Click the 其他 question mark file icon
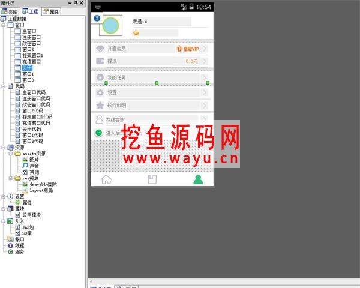 [x=25, y=172]
